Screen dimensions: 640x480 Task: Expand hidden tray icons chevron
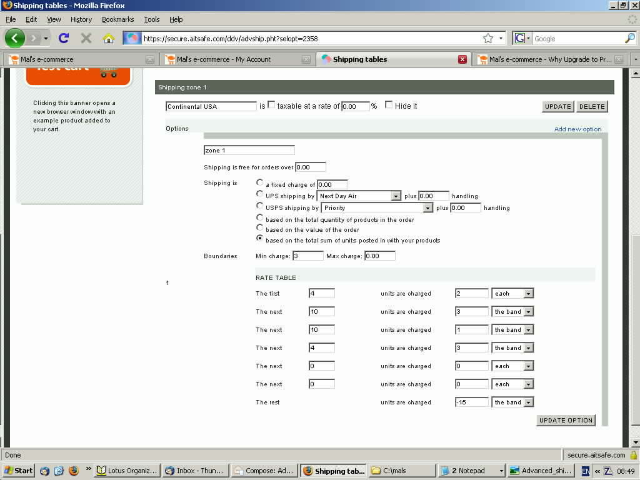click(x=597, y=471)
